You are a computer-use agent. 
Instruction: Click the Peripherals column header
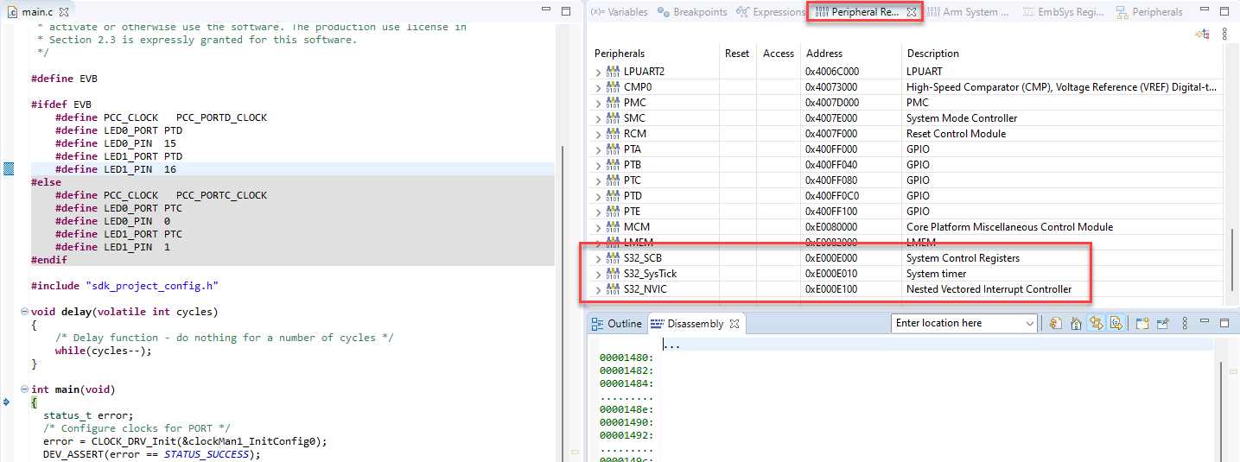tap(654, 54)
